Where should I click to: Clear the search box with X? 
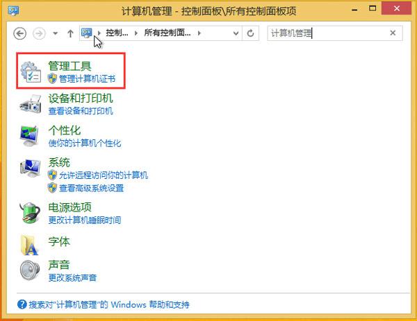(393, 33)
